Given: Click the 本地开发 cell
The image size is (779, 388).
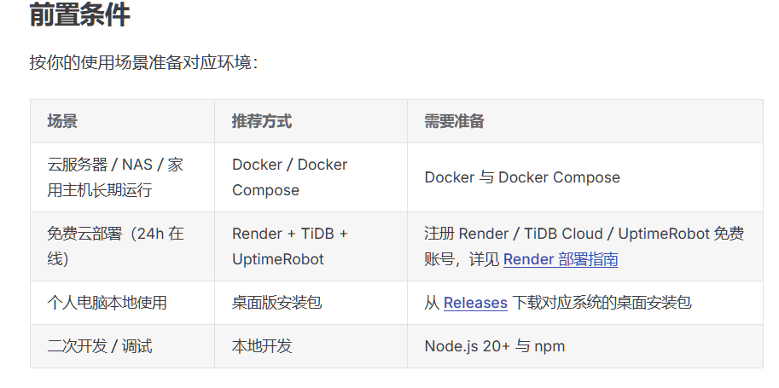Looking at the screenshot, I should (x=311, y=346).
